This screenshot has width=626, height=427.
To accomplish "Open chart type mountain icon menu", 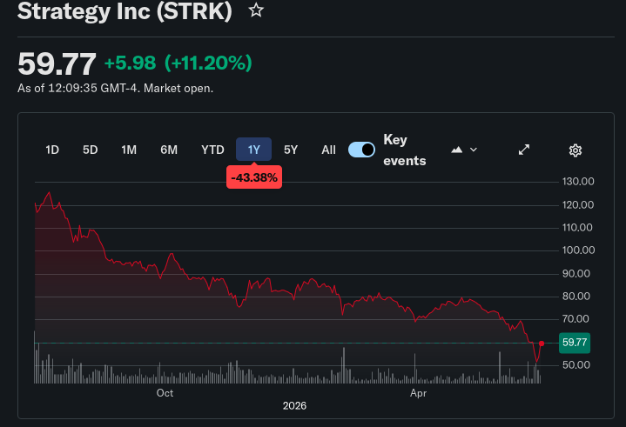I will pyautogui.click(x=464, y=150).
